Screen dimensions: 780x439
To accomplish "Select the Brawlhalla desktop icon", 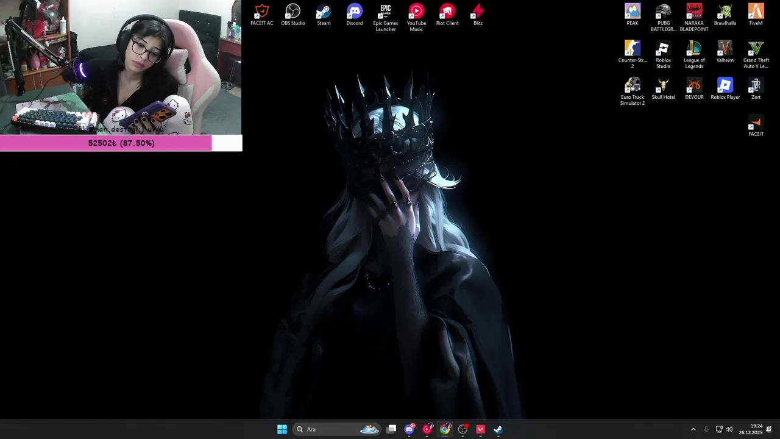I will (x=725, y=15).
